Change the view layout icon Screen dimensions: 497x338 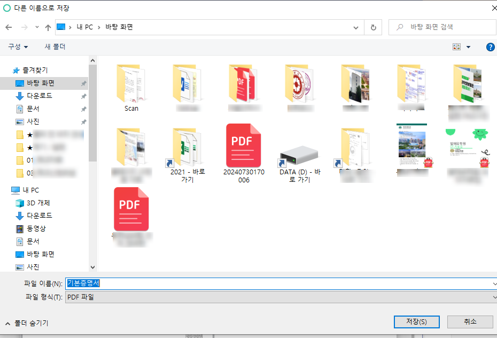tap(456, 47)
